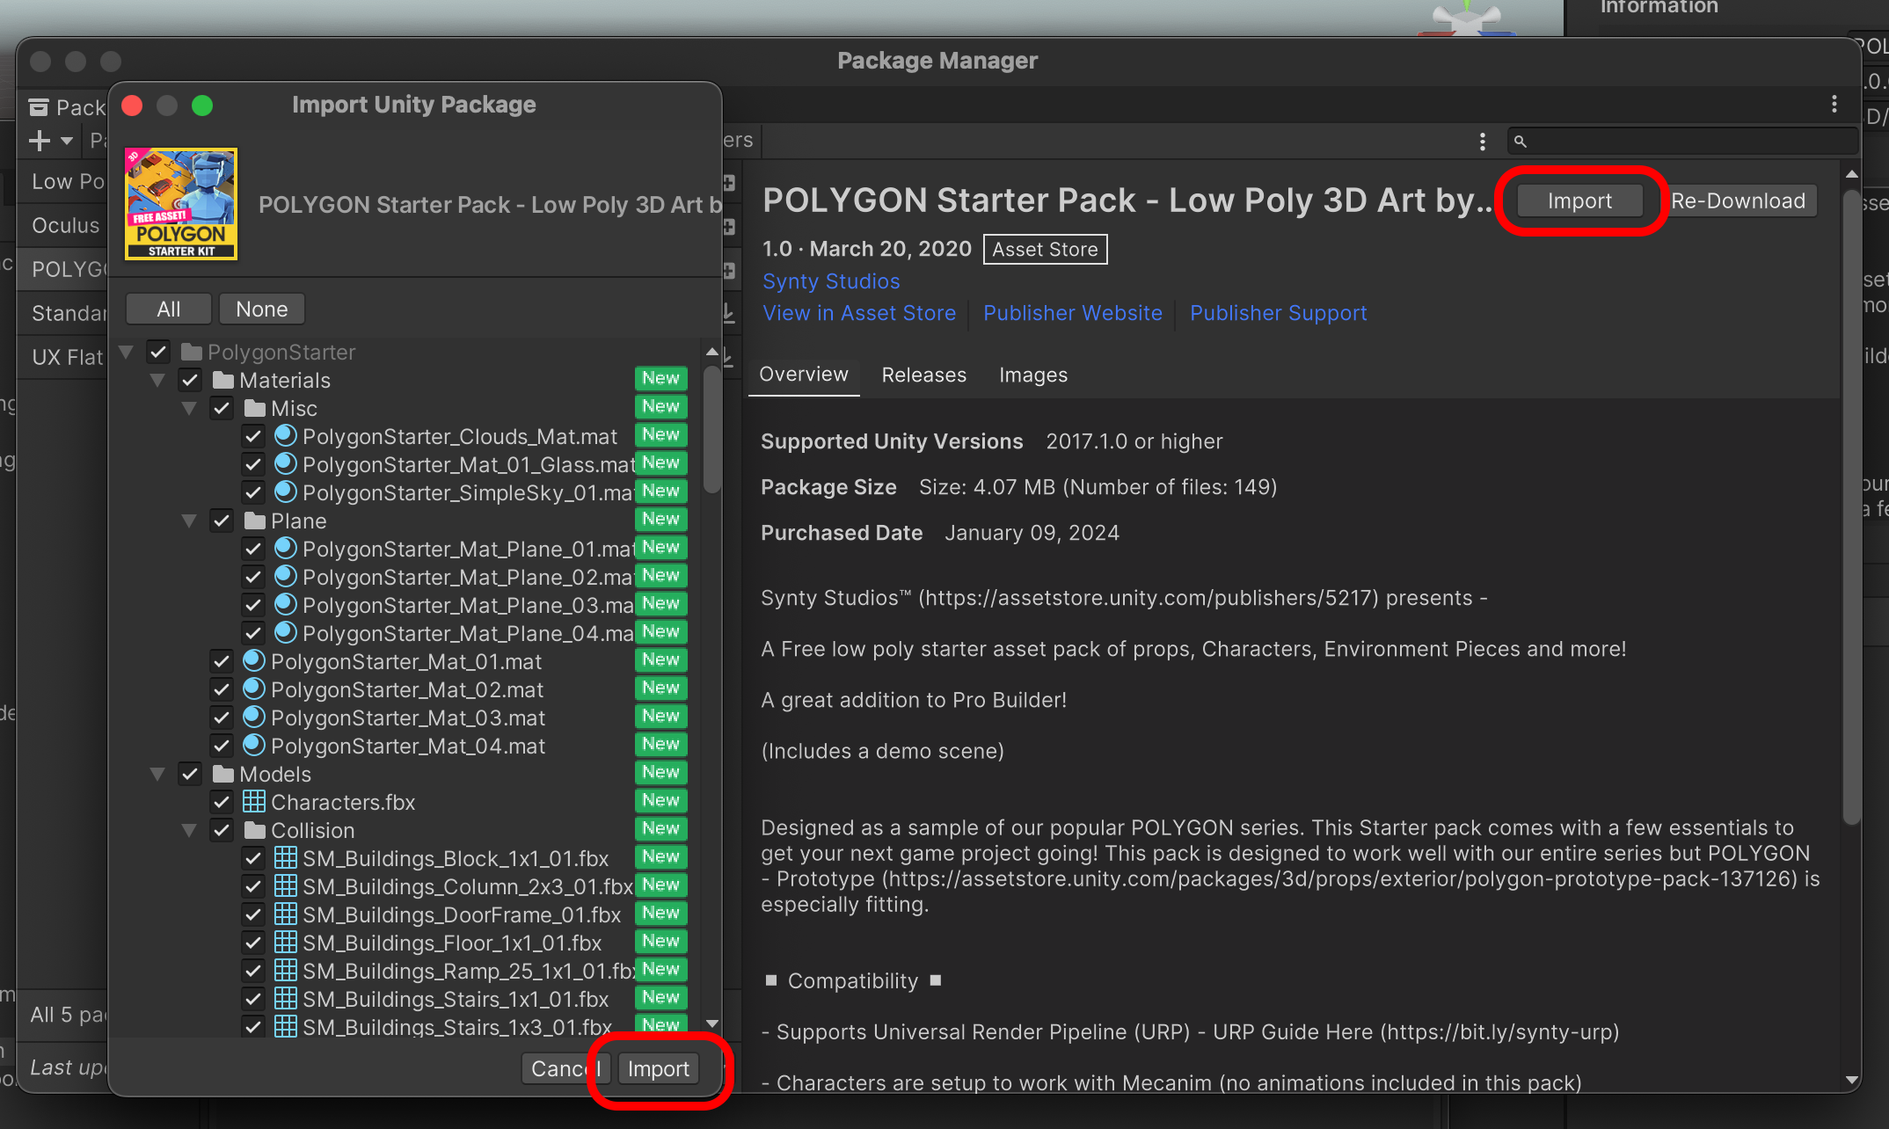Uncheck the Characters.fbx checkbox
This screenshot has height=1129, width=1889.
coord(222,802)
